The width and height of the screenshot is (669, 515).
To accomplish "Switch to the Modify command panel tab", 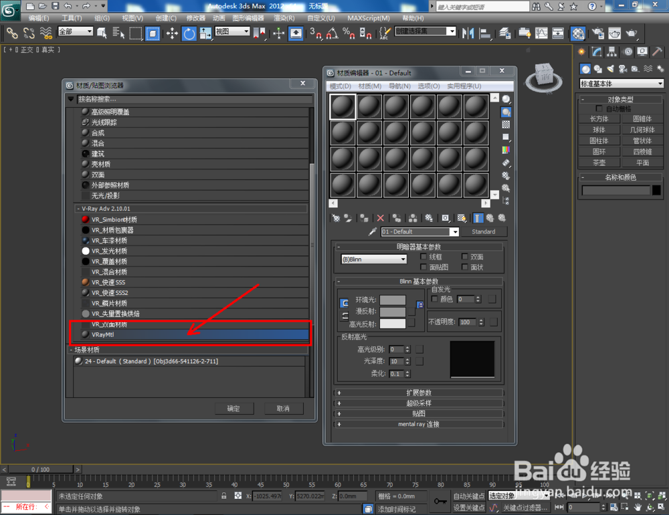I will coord(597,52).
